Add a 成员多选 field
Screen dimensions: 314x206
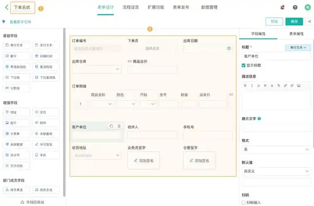click(46, 190)
